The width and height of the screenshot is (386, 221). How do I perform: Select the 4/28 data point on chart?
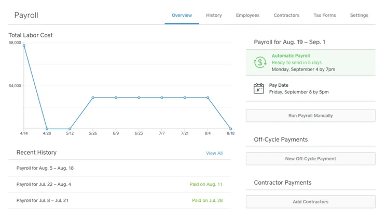pyautogui.click(x=47, y=129)
